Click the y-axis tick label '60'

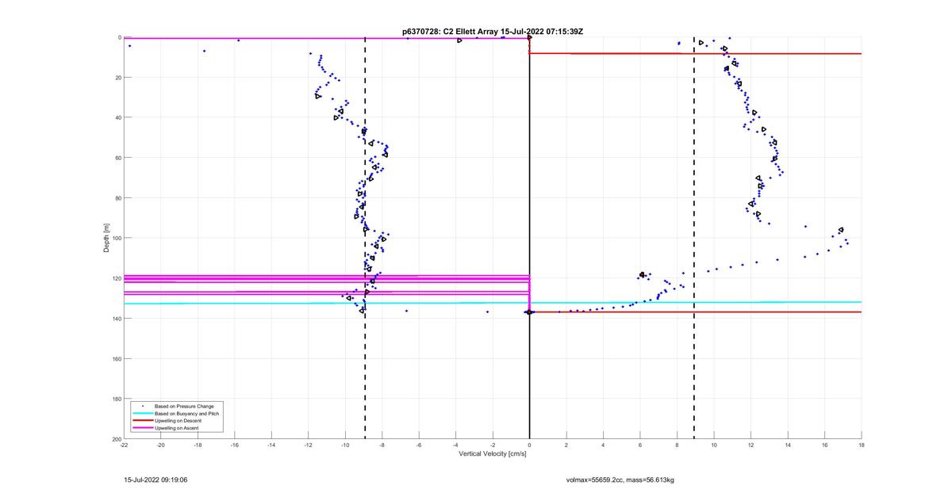(x=117, y=158)
